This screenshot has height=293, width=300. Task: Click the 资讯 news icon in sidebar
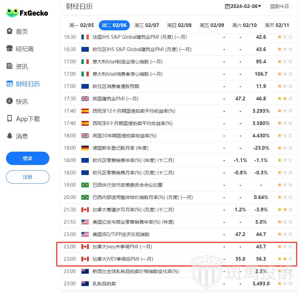point(10,66)
